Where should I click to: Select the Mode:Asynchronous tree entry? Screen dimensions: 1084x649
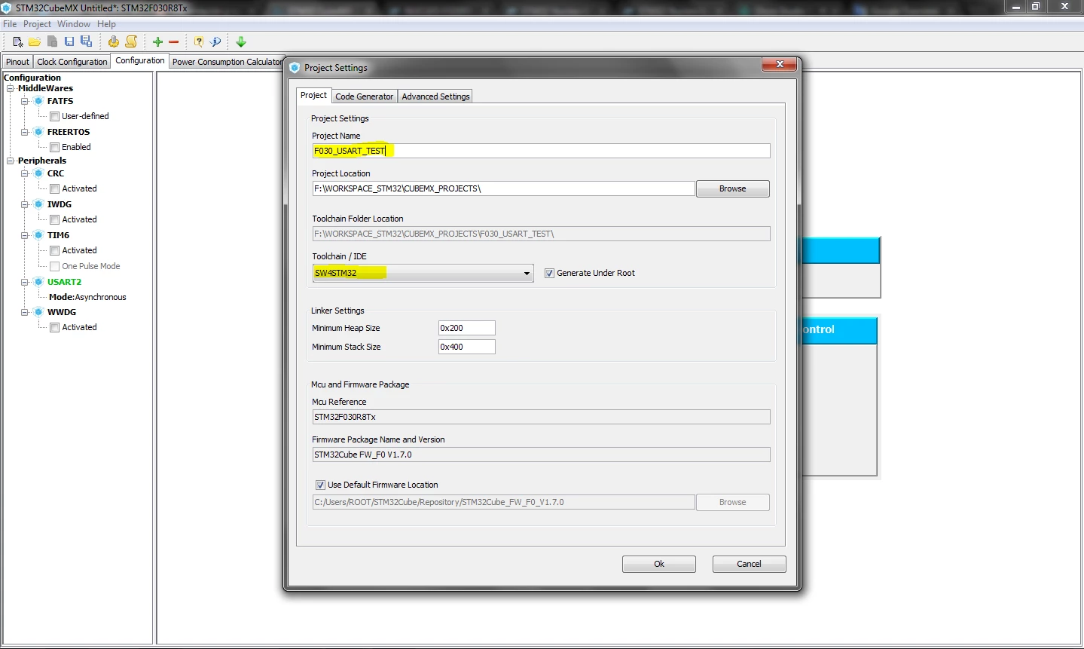(87, 297)
